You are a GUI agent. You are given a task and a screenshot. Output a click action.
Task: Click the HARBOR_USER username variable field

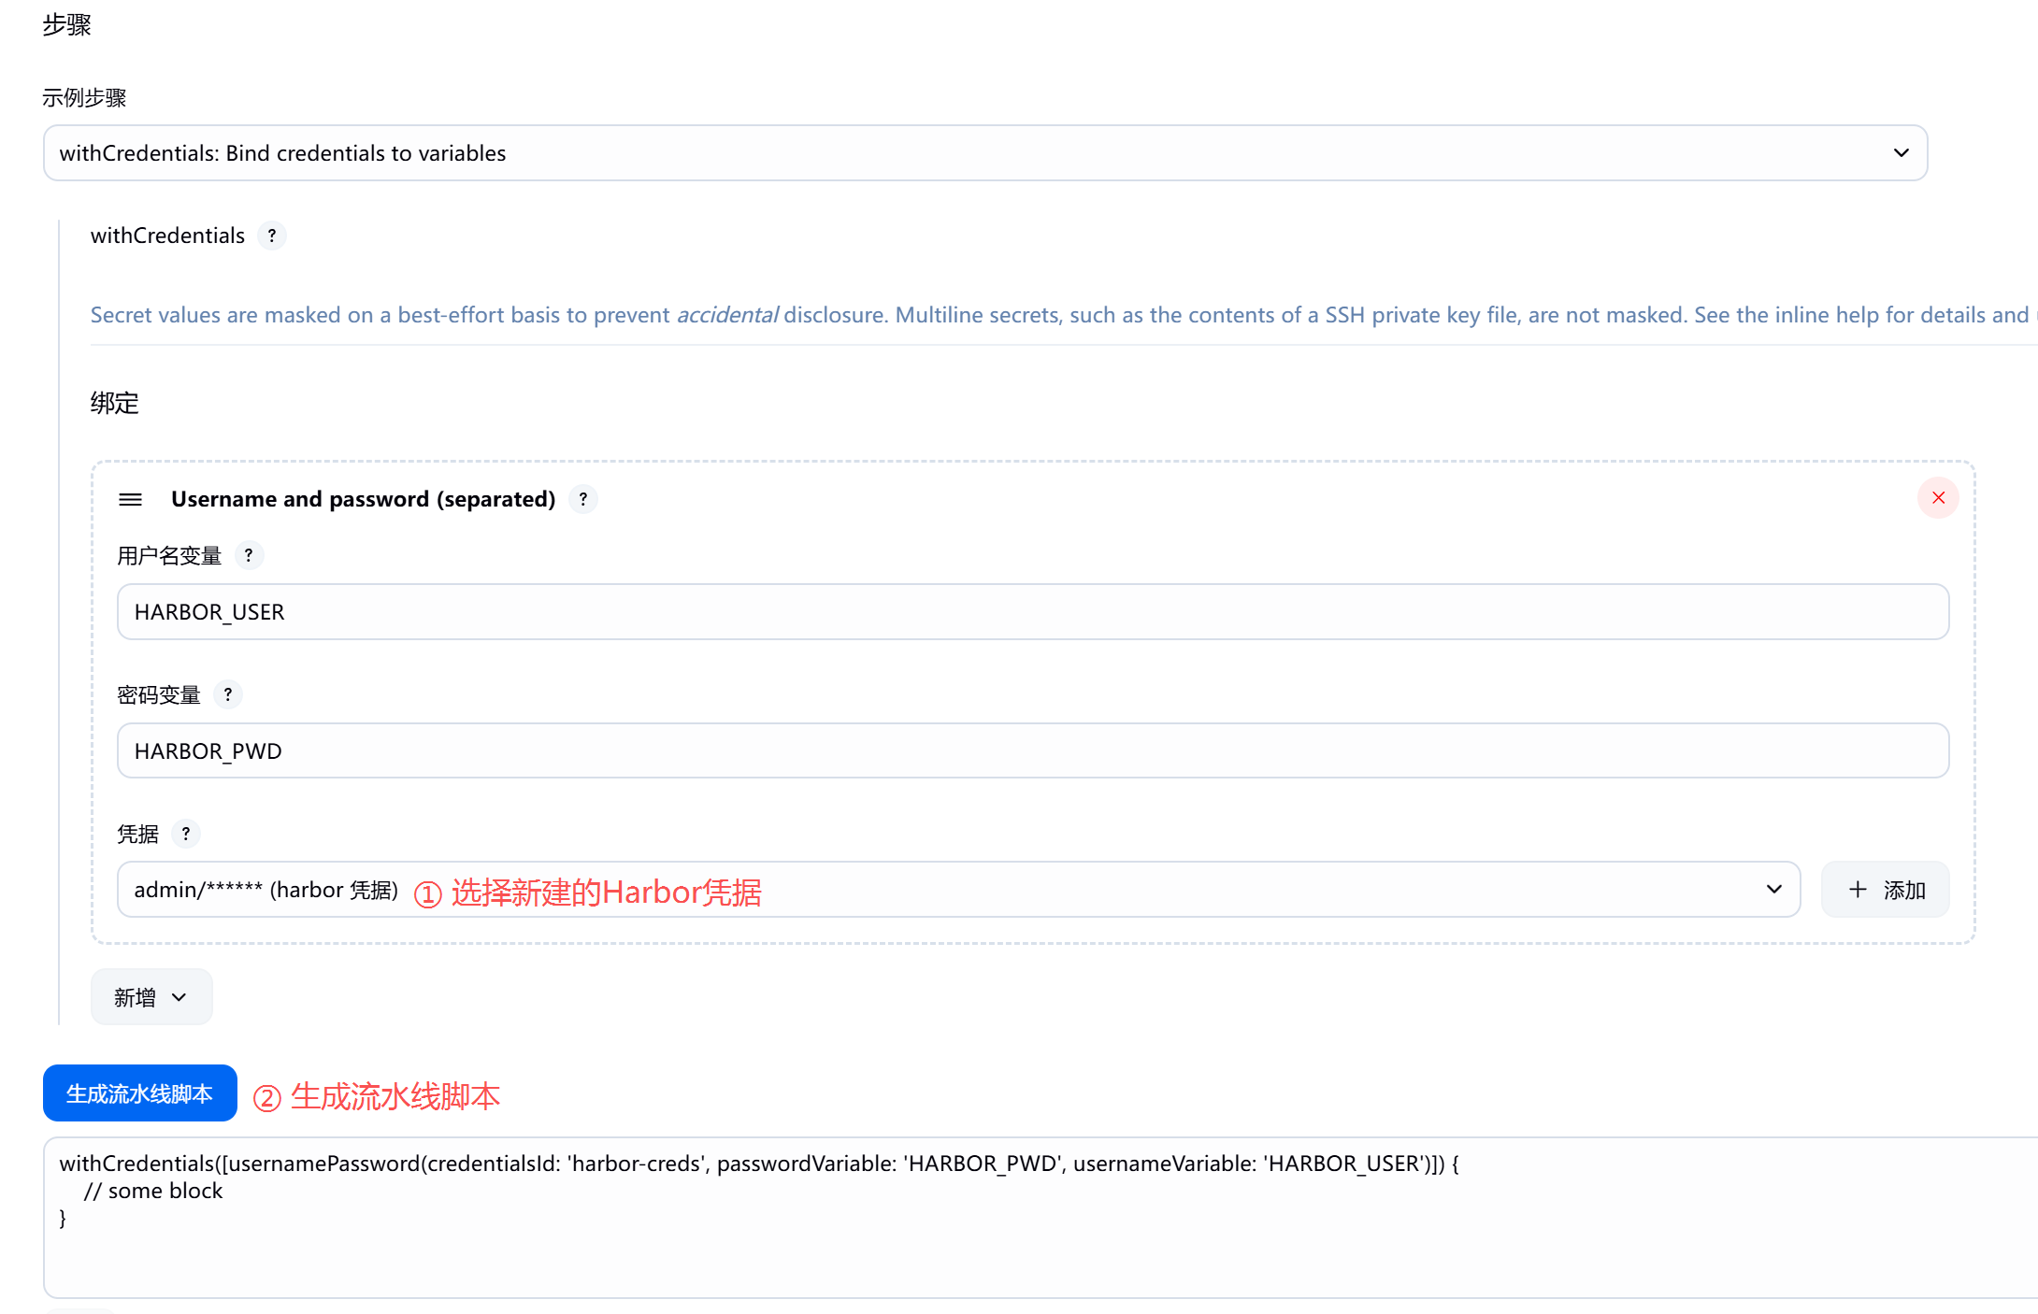[x=1032, y=612]
